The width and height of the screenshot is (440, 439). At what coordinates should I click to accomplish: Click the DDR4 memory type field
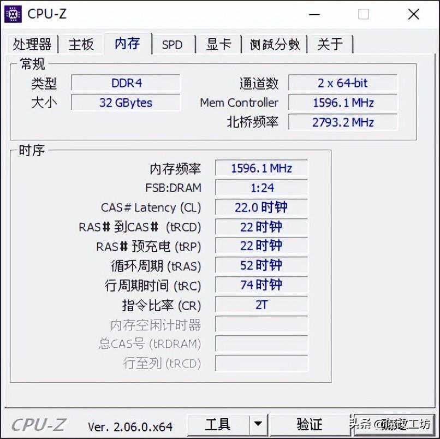pyautogui.click(x=126, y=83)
